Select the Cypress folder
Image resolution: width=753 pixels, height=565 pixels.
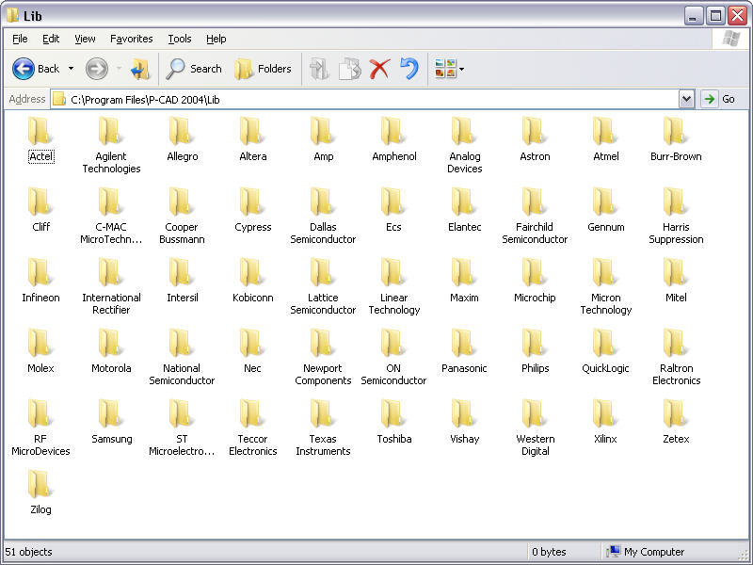coord(252,210)
